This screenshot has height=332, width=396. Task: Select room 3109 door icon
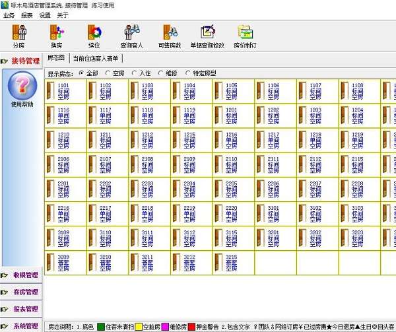(51, 238)
